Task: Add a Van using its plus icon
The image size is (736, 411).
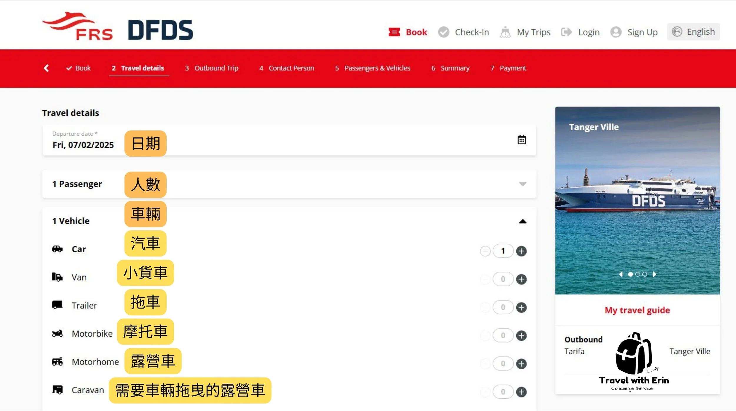Action: 521,279
